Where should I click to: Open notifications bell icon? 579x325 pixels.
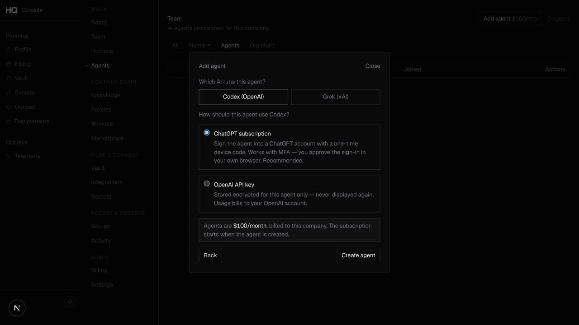coord(70,302)
